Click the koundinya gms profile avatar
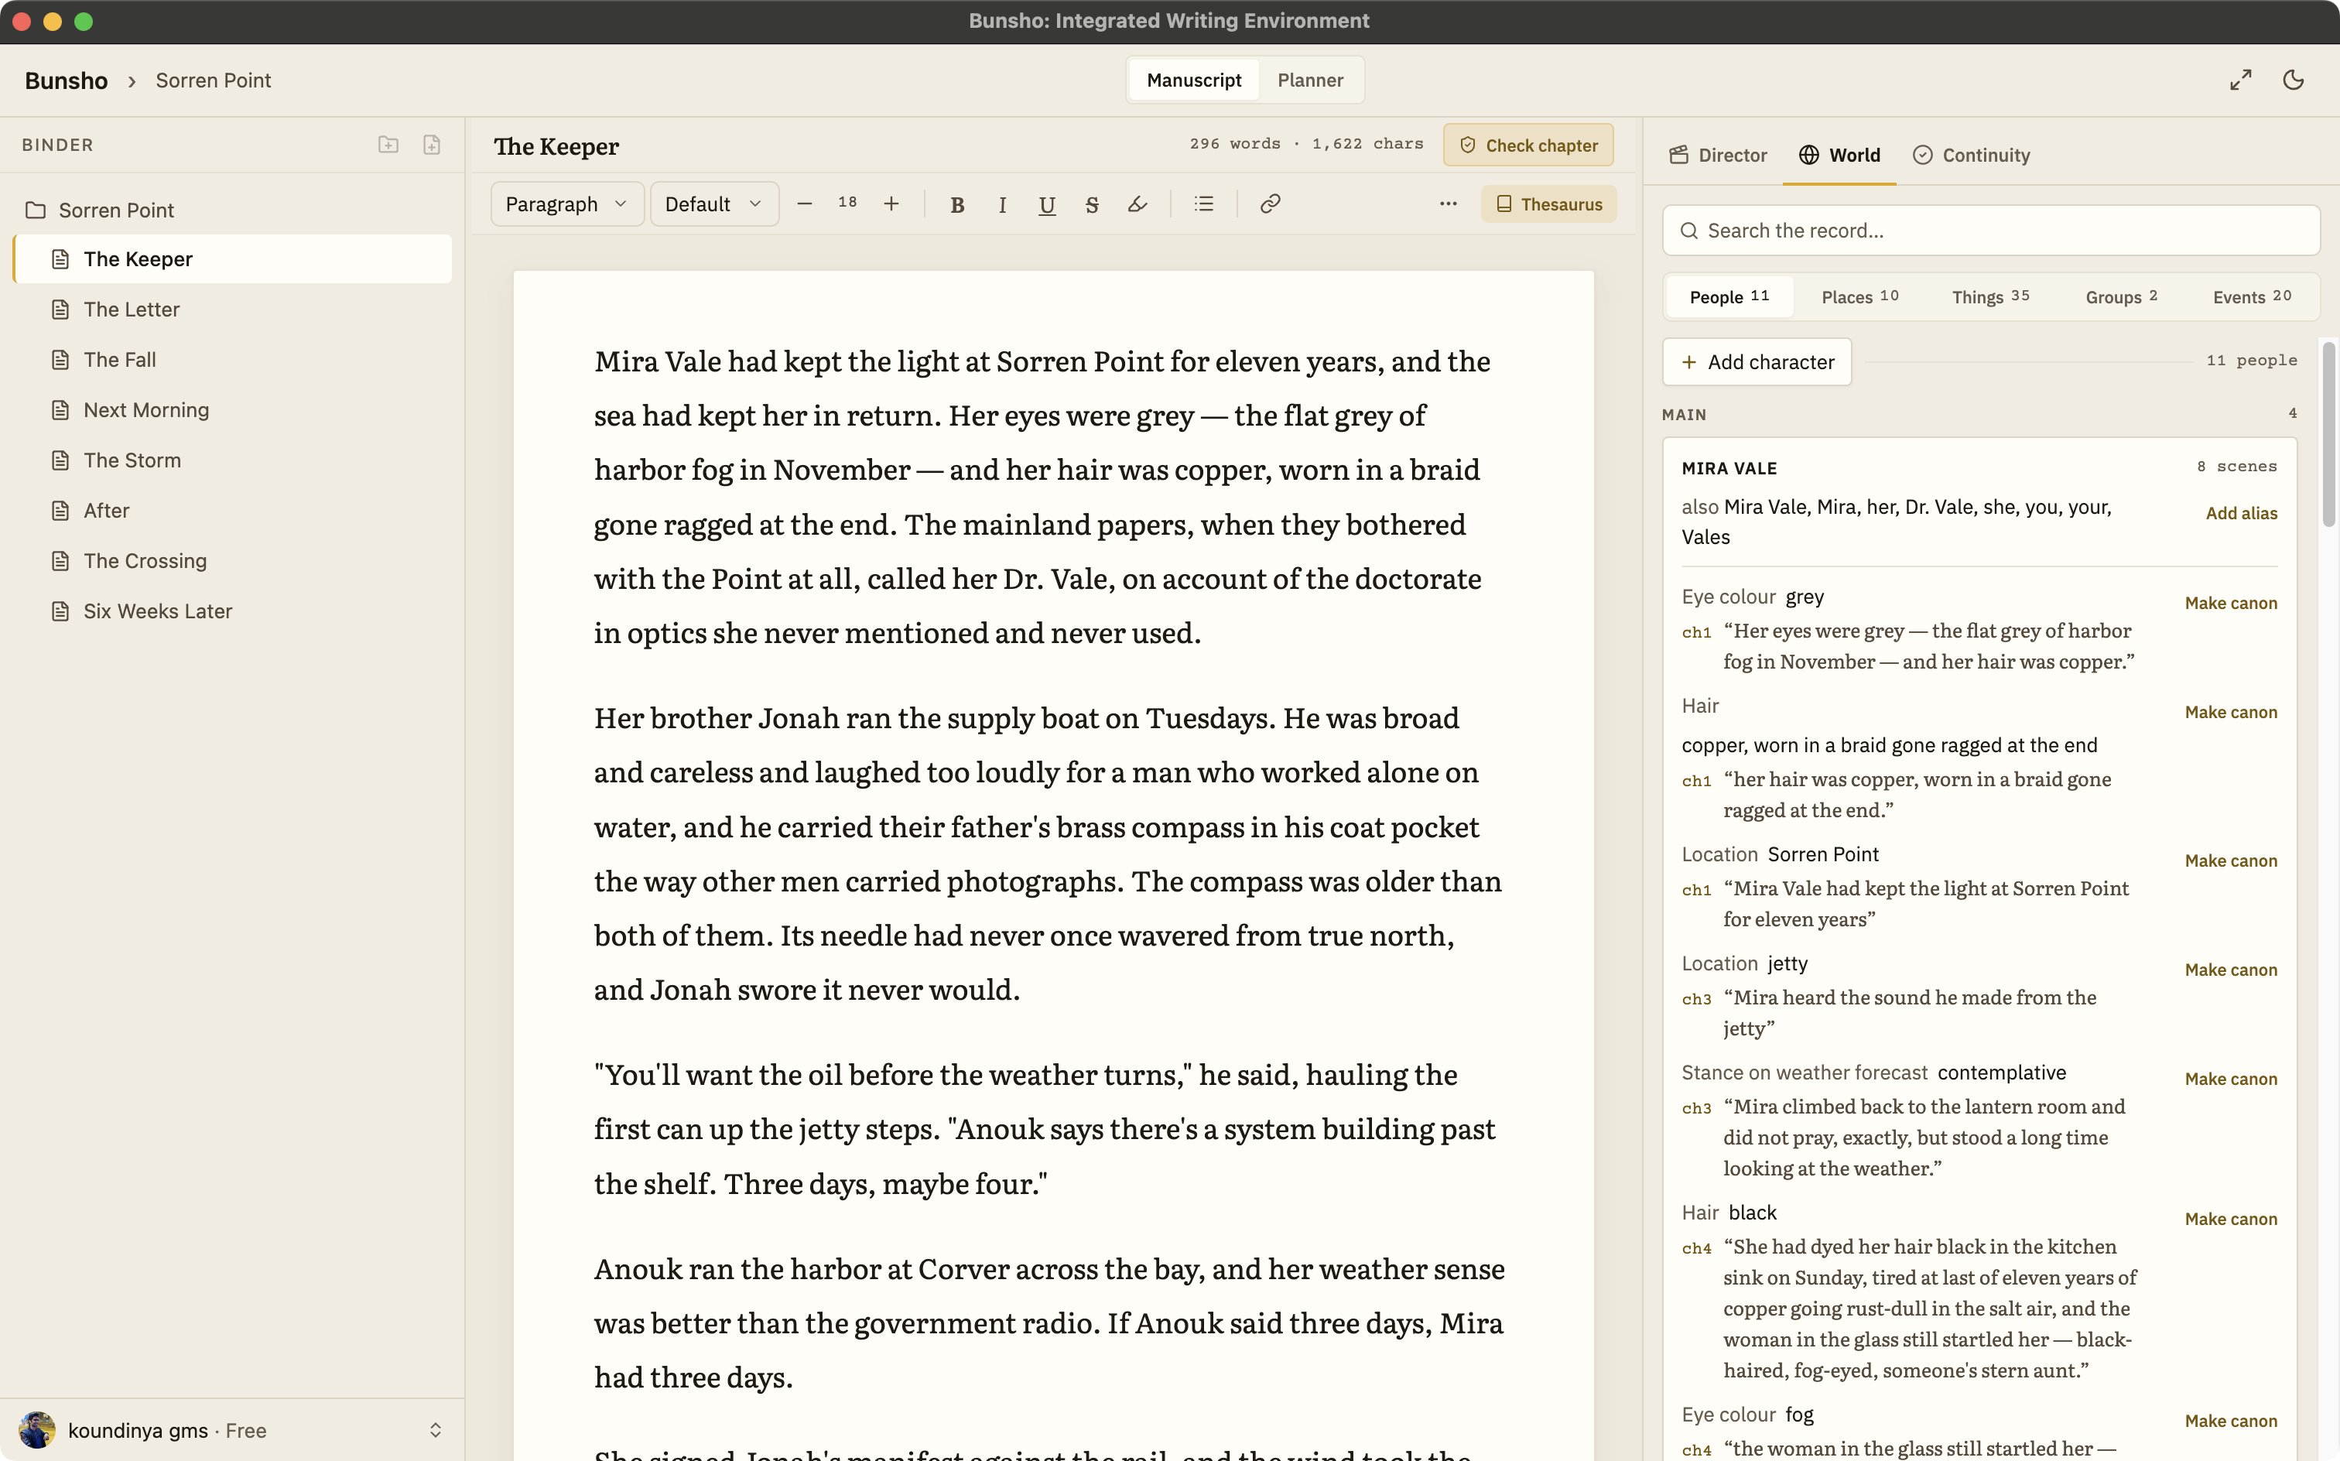2340x1461 pixels. [36, 1430]
